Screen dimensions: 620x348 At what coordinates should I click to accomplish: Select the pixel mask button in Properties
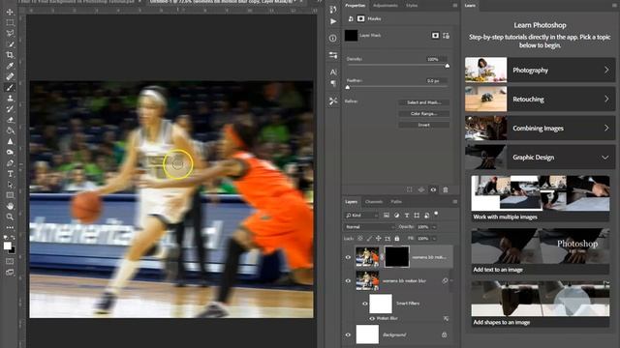coord(435,36)
